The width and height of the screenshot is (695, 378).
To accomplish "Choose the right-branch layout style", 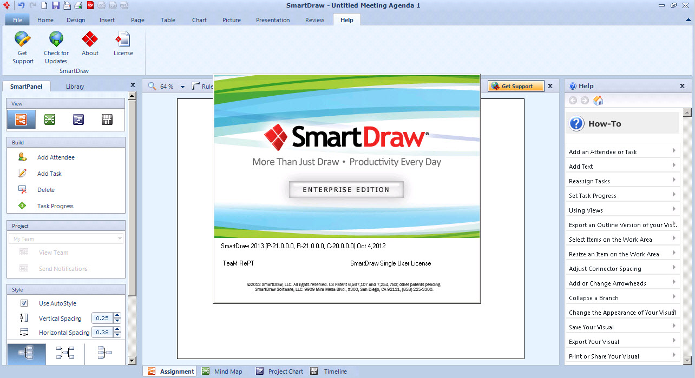I will click(x=104, y=353).
